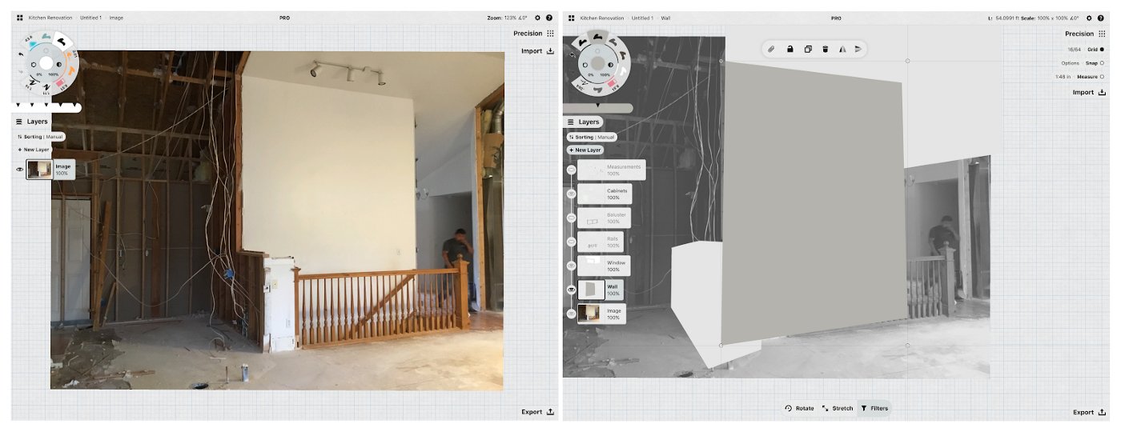1121x432 pixels.
Task: Select Stretch mode at bottom
Action: pyautogui.click(x=838, y=408)
